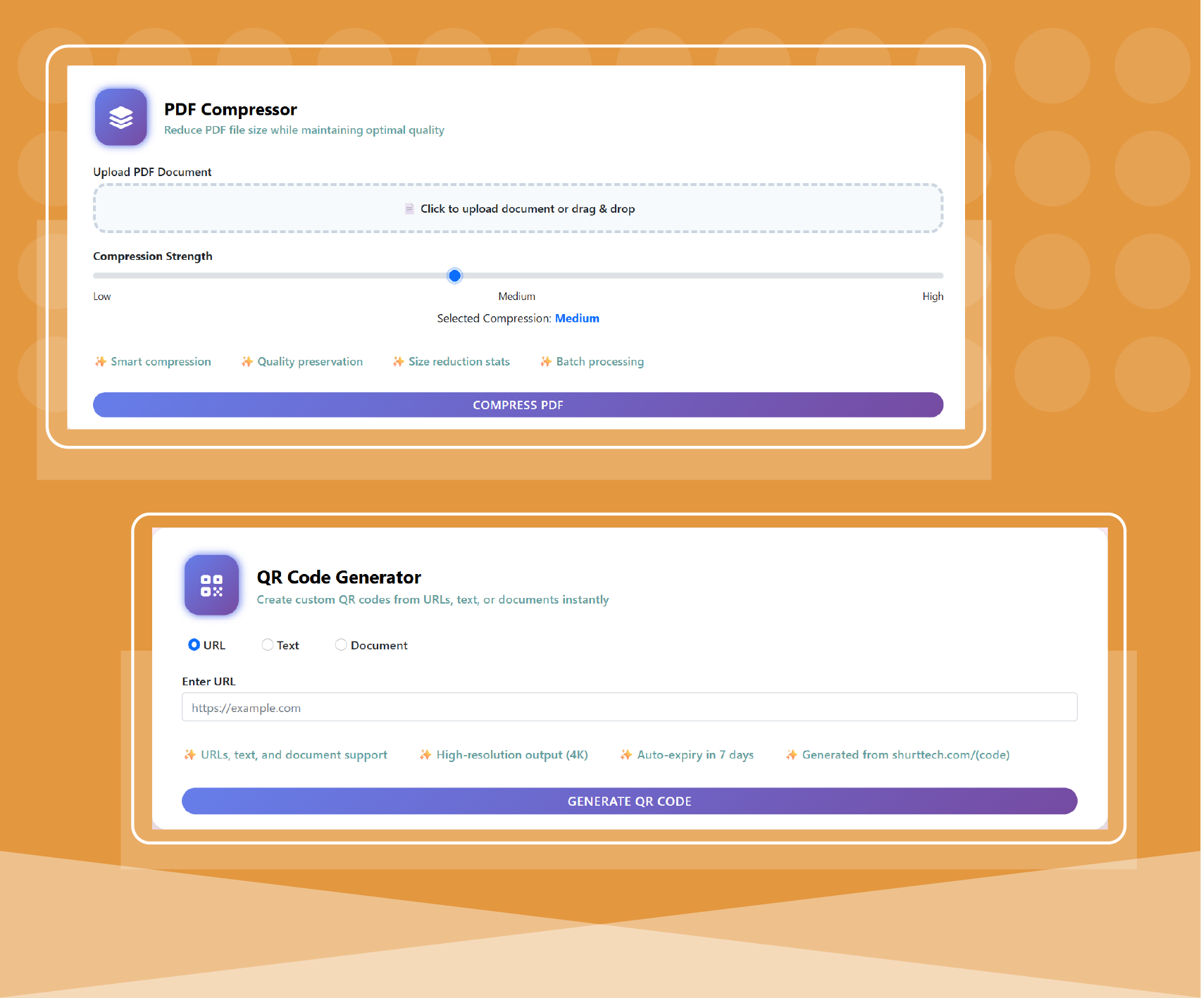Image resolution: width=1201 pixels, height=998 pixels.
Task: Click the compression strength slider handle
Action: tap(455, 275)
